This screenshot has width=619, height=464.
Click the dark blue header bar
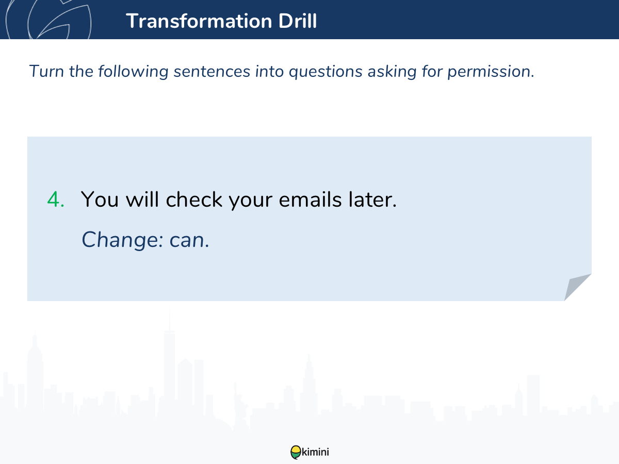(x=309, y=20)
